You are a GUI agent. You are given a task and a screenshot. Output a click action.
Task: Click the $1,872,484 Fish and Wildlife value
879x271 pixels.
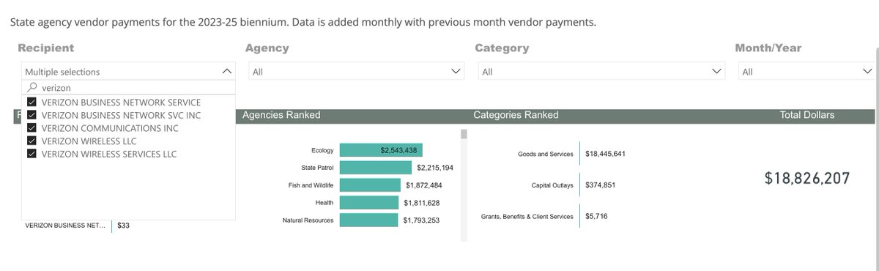click(423, 185)
